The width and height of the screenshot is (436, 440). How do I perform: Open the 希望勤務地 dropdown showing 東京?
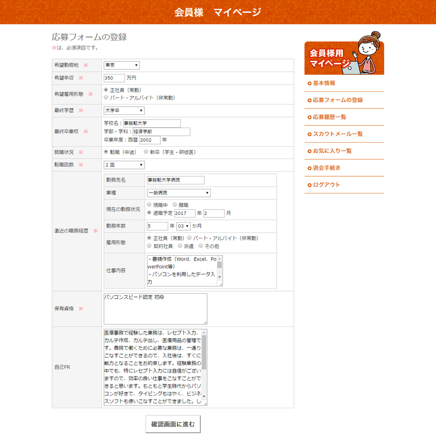[122, 65]
